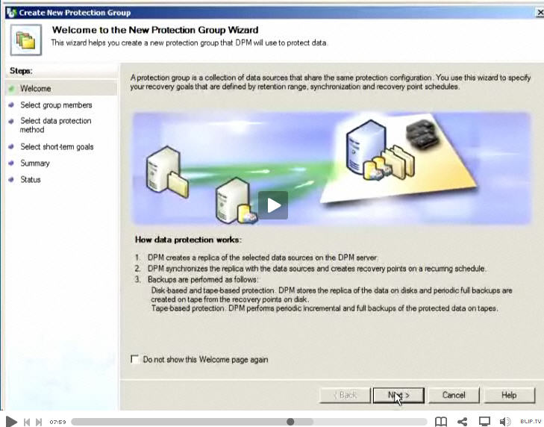Click the green bullet beside Welcome
The image size is (544, 427).
(x=11, y=89)
